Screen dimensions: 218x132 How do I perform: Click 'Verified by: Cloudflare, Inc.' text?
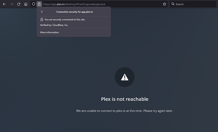[54, 25]
